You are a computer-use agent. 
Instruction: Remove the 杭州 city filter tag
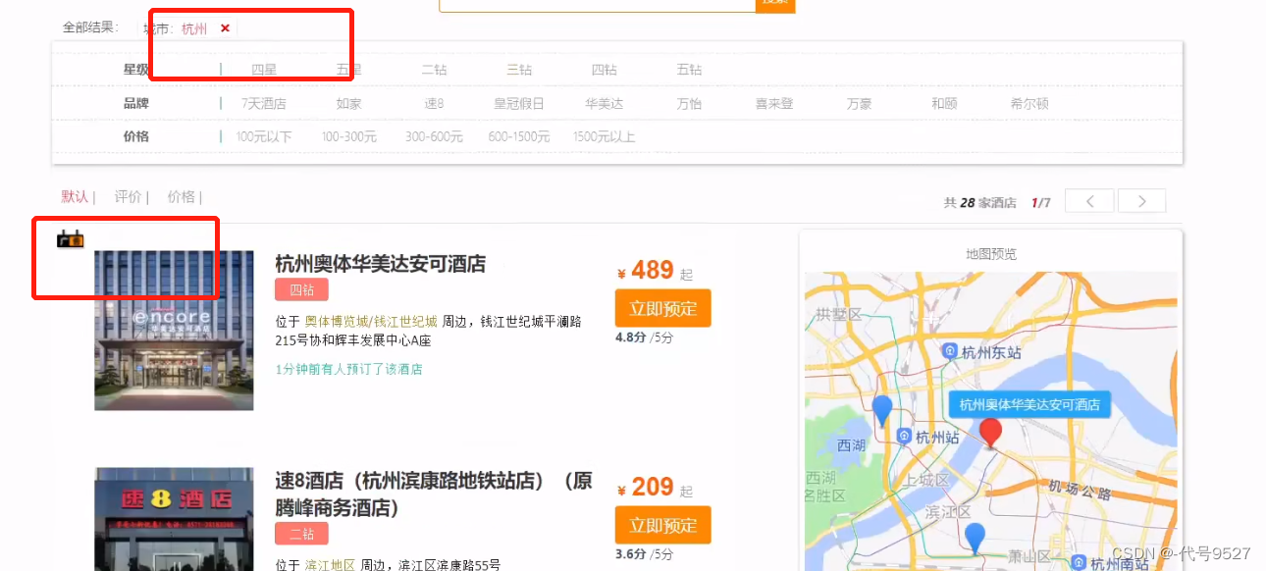[225, 28]
